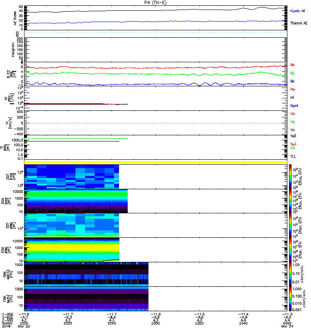The image size is (311, 332).
Task: Click the "2019" year label
Action: click(6, 326)
